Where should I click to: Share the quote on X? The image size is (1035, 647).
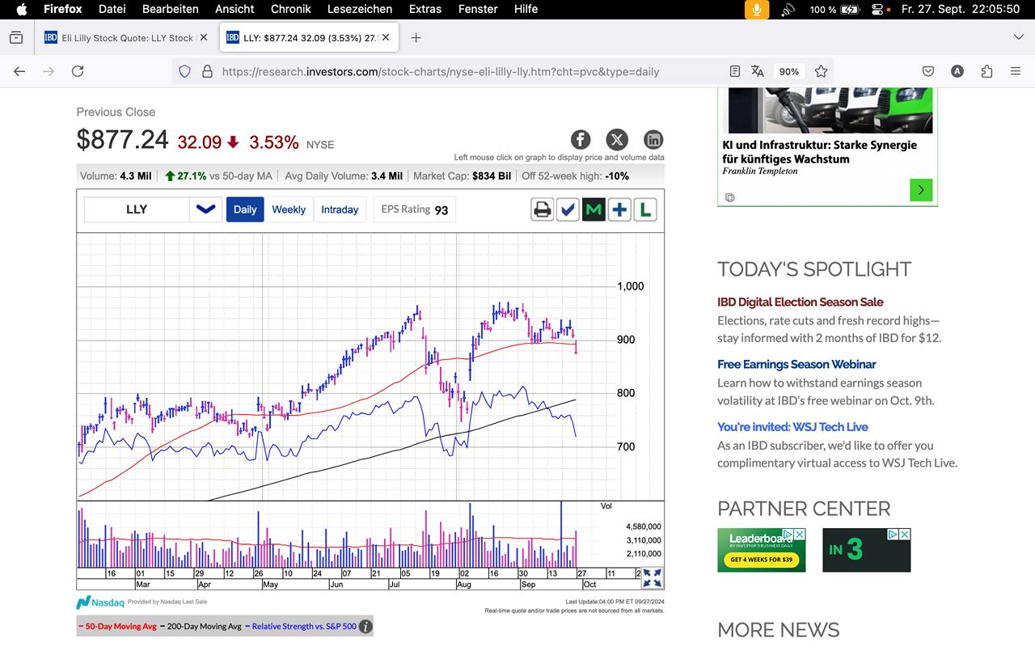[616, 139]
